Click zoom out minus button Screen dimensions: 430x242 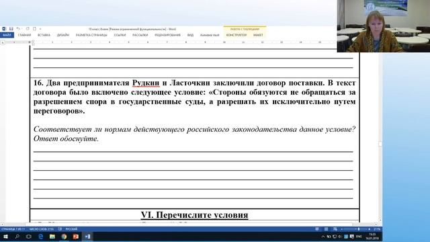pyautogui.click(x=342, y=229)
